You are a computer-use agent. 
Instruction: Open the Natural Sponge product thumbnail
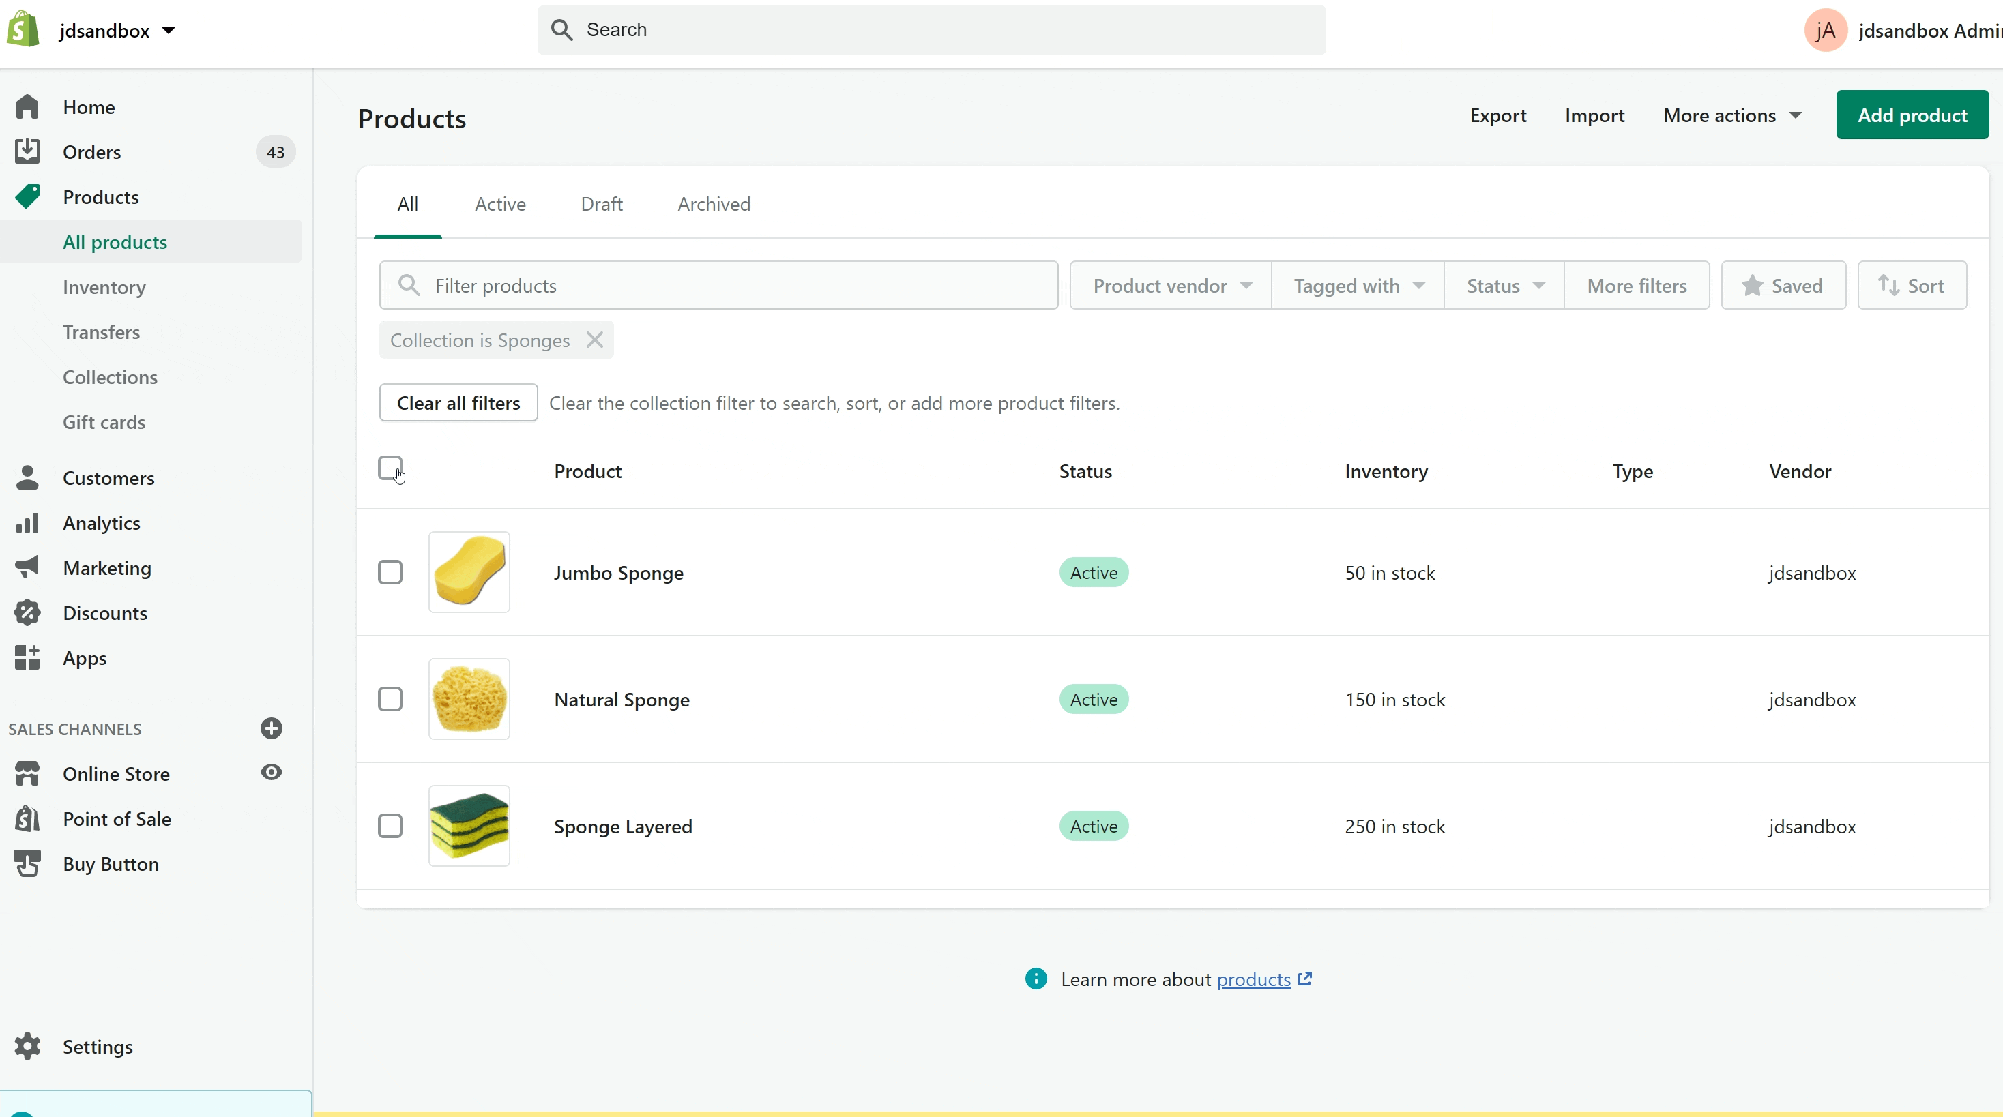tap(469, 699)
